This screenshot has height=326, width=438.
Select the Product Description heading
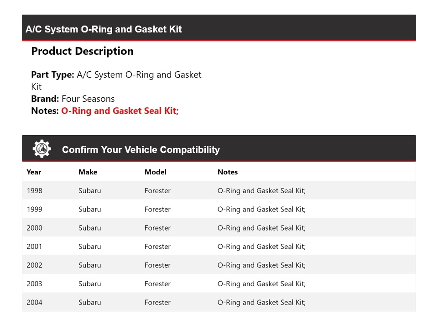(82, 51)
